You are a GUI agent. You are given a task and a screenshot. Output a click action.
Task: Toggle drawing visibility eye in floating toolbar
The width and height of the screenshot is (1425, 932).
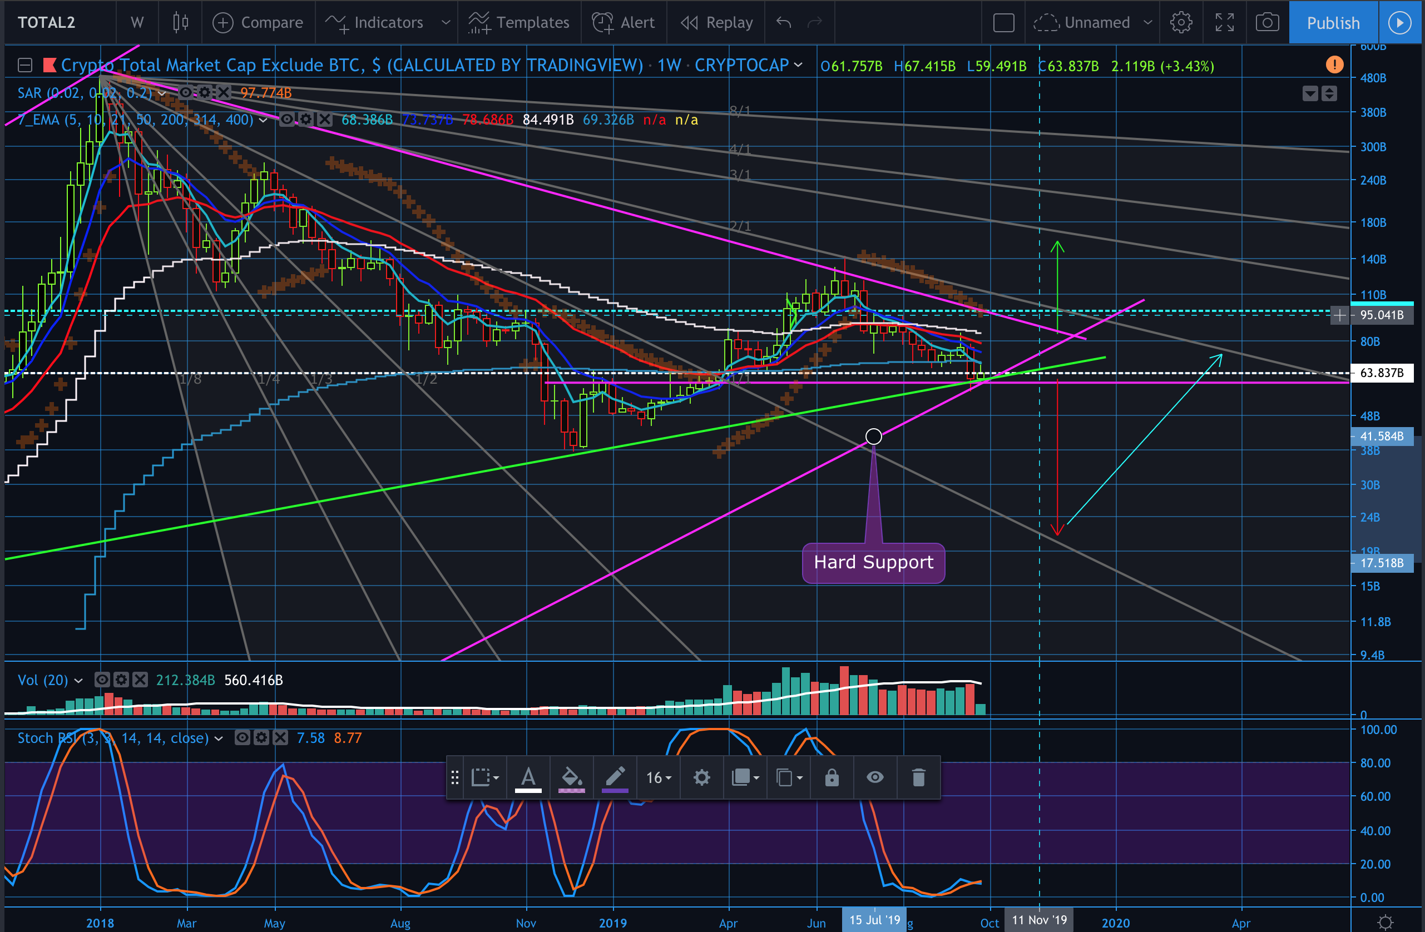click(875, 777)
